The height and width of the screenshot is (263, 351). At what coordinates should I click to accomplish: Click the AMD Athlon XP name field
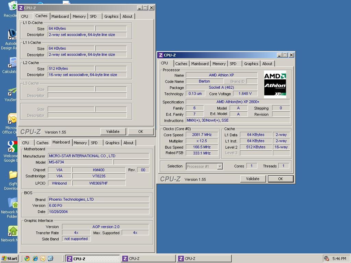(222, 75)
